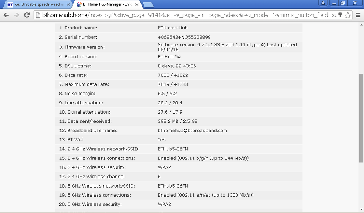Select the maximum data rate '7619 / 41333'

(173, 84)
